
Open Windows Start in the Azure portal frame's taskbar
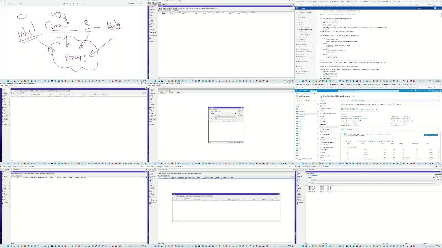302,164
